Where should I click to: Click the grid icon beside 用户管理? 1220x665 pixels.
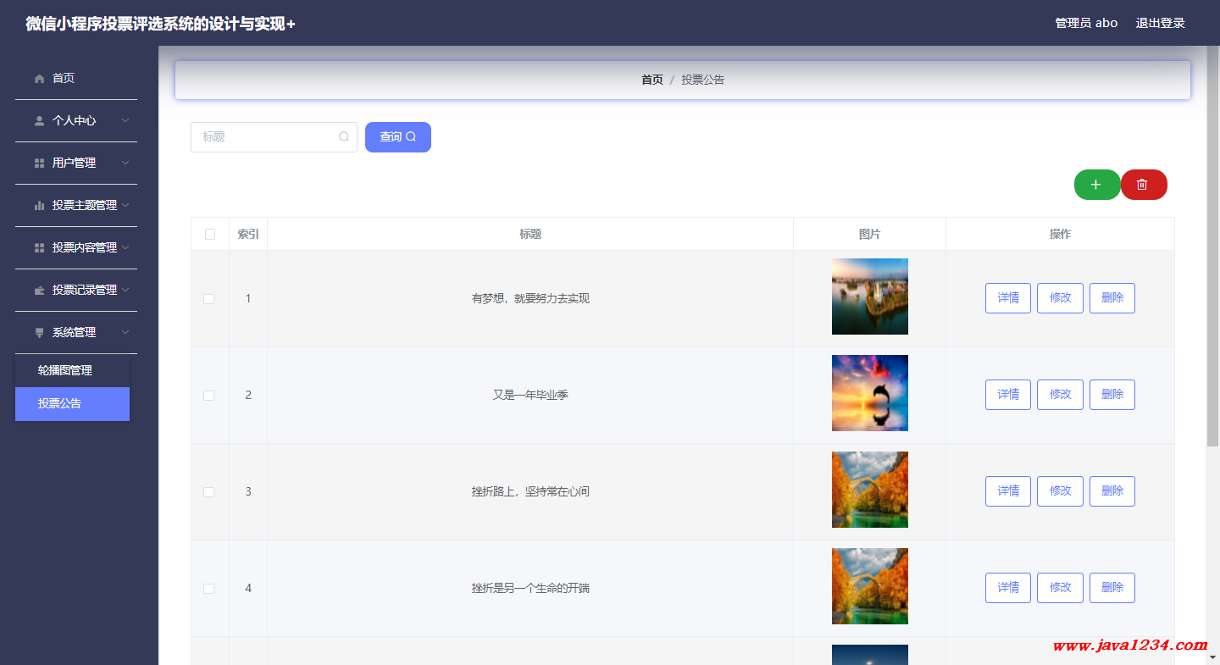point(39,163)
